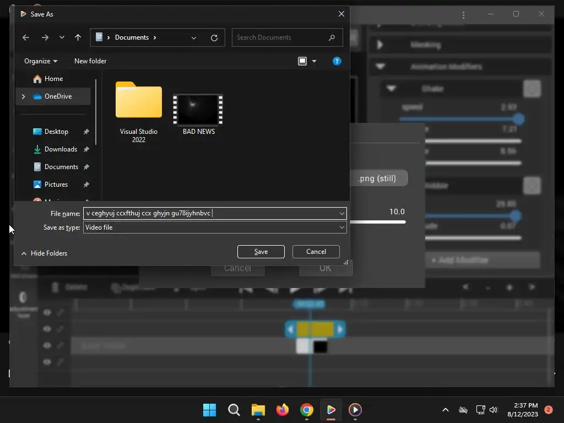Open the help question mark

tap(337, 61)
